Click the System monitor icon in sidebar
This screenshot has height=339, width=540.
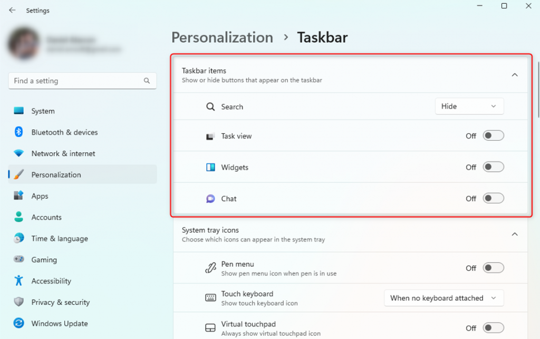click(18, 111)
